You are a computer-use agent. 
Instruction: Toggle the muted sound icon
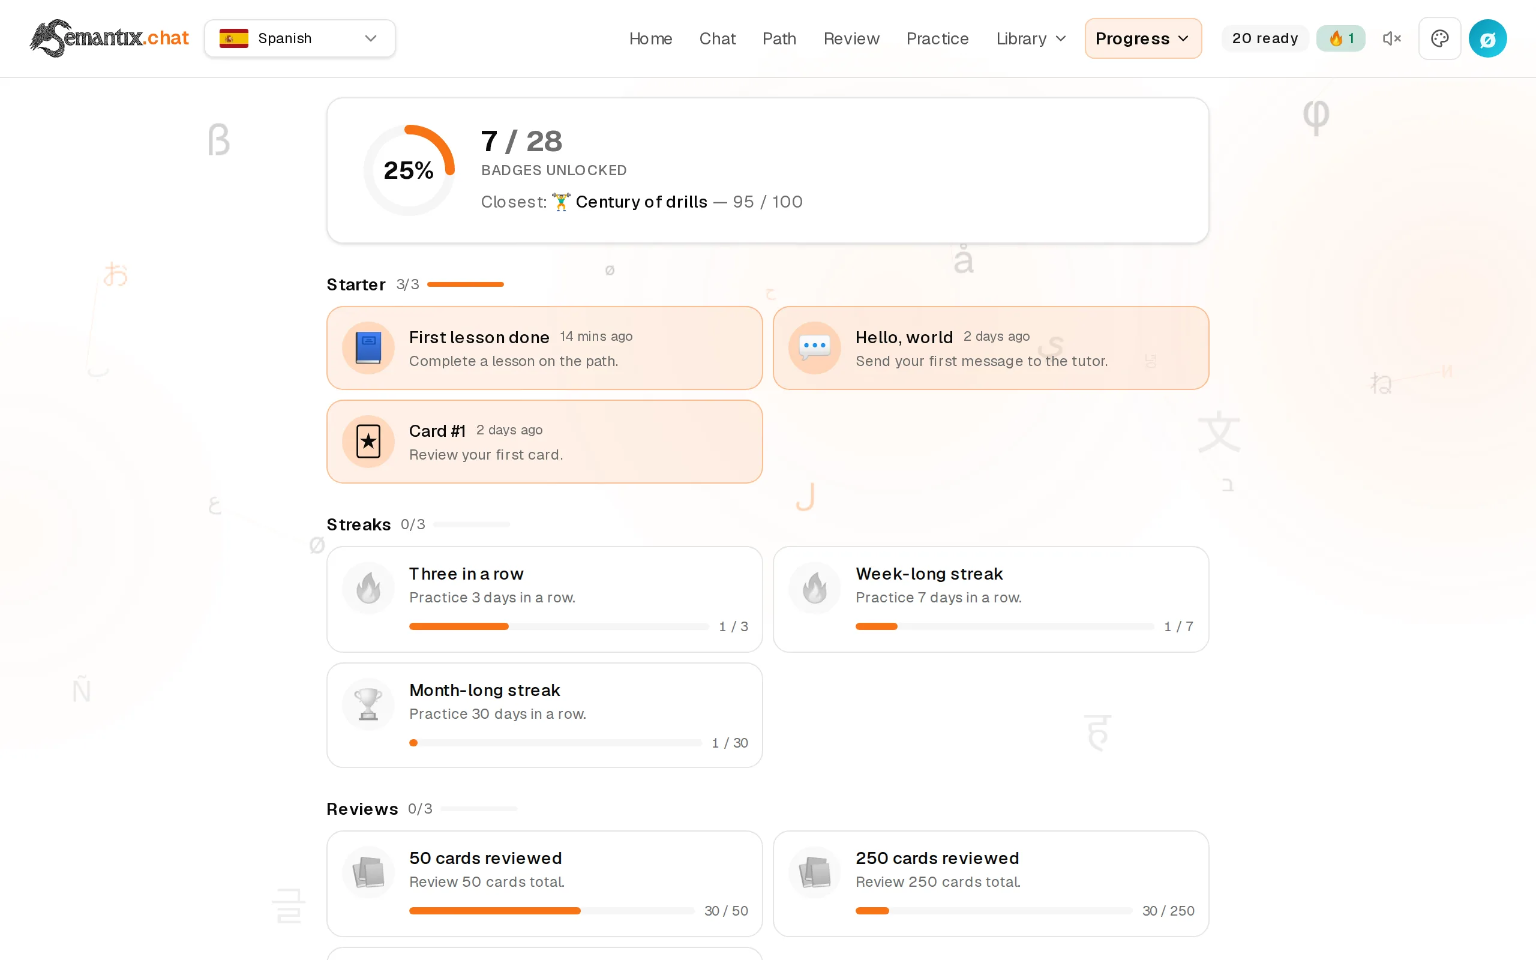click(x=1391, y=39)
